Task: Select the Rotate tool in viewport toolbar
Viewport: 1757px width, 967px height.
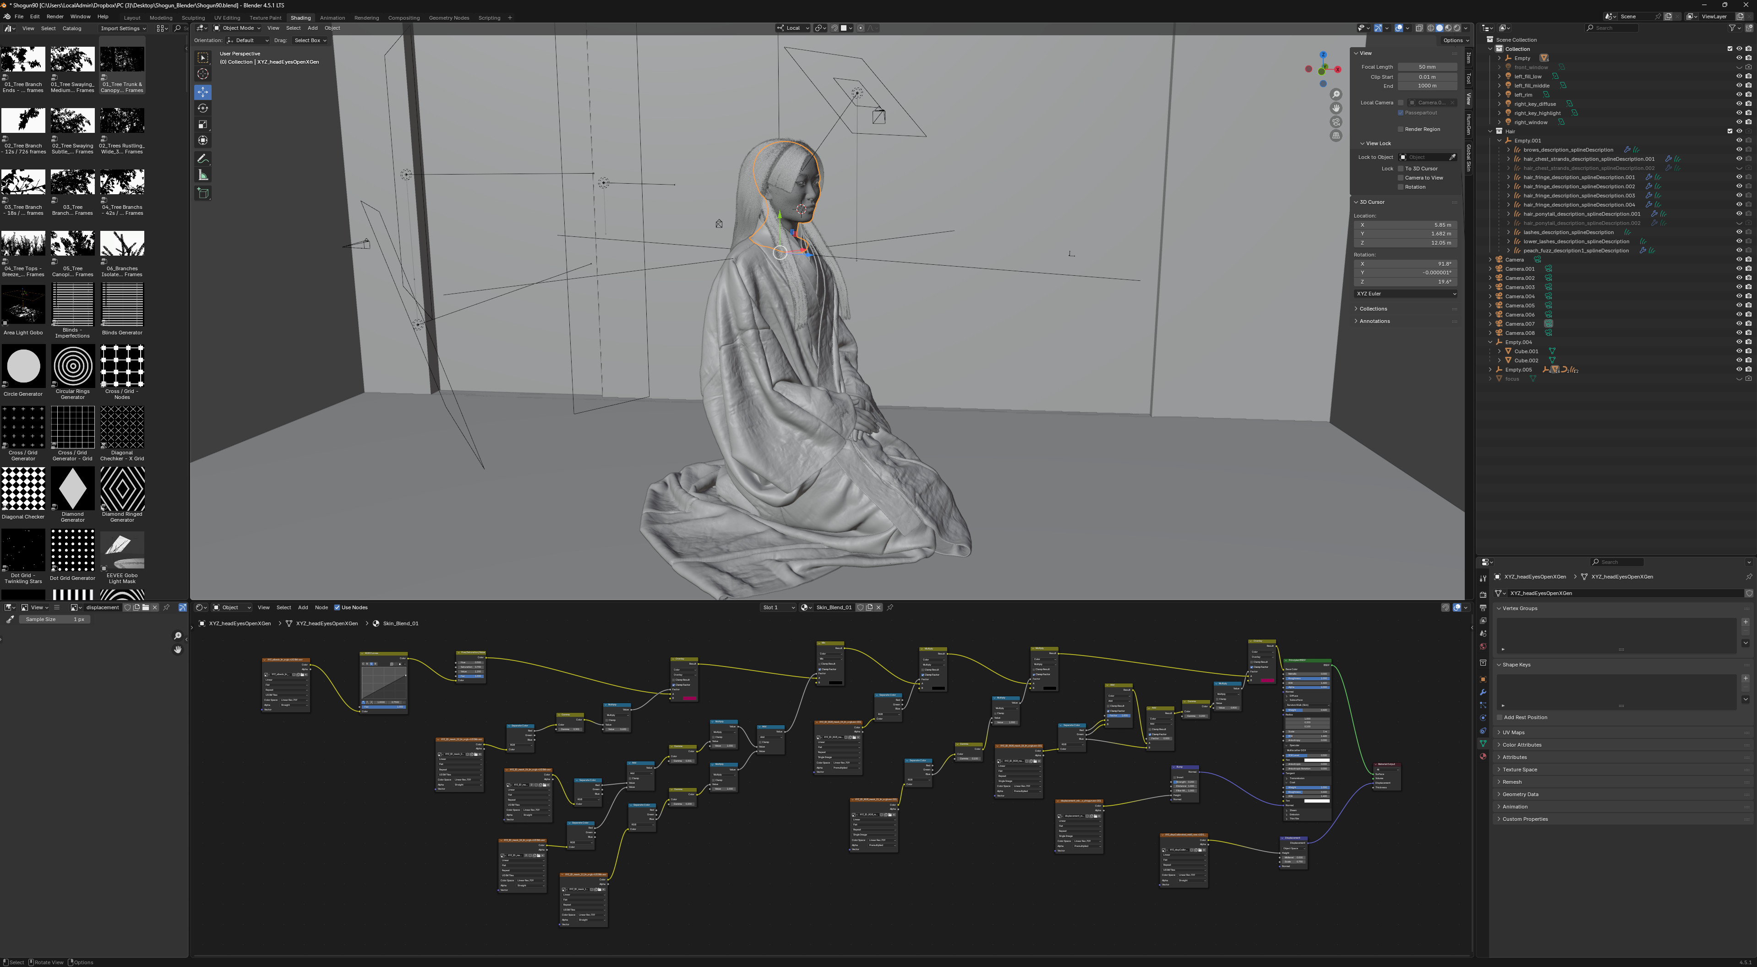Action: click(x=202, y=108)
